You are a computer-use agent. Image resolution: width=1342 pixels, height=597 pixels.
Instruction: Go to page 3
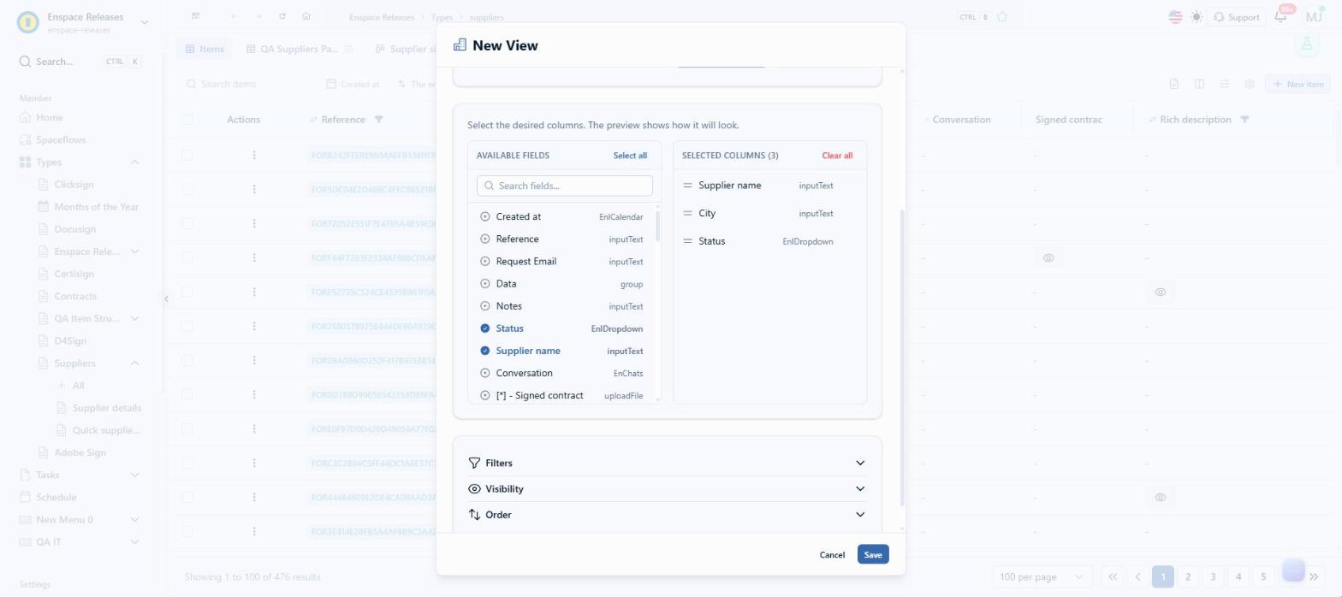tap(1213, 576)
